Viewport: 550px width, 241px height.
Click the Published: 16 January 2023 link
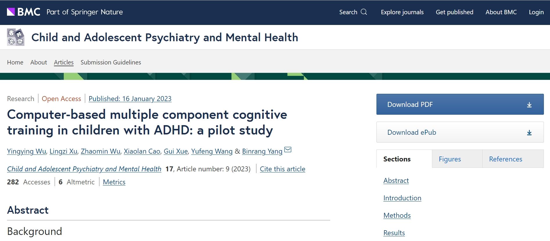pyautogui.click(x=130, y=99)
